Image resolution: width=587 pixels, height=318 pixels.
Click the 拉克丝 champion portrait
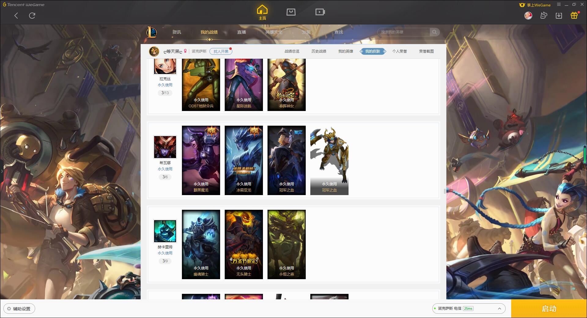pos(165,66)
